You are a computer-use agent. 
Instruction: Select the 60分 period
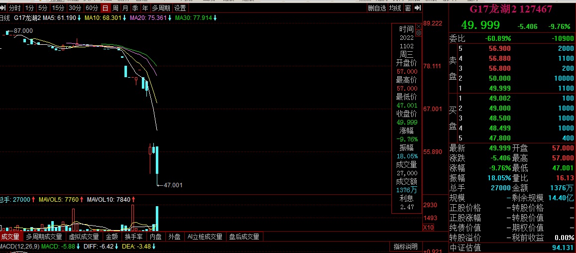click(x=92, y=8)
